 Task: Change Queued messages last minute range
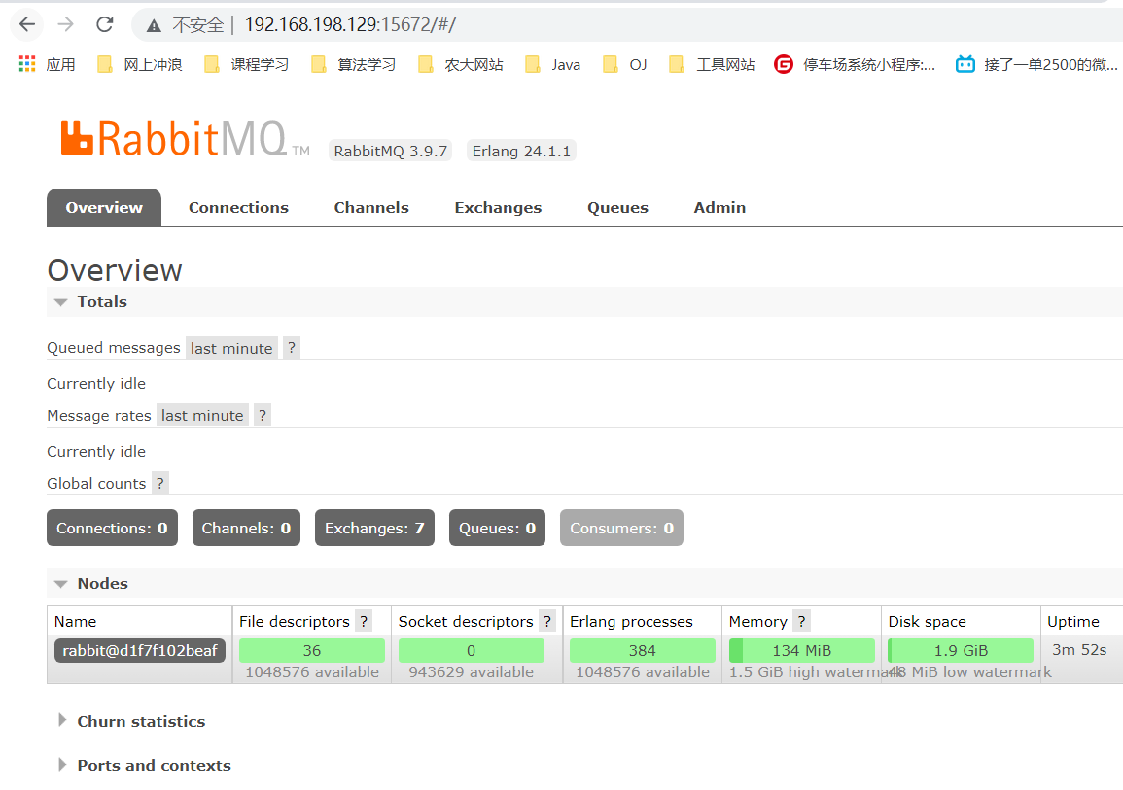231,349
